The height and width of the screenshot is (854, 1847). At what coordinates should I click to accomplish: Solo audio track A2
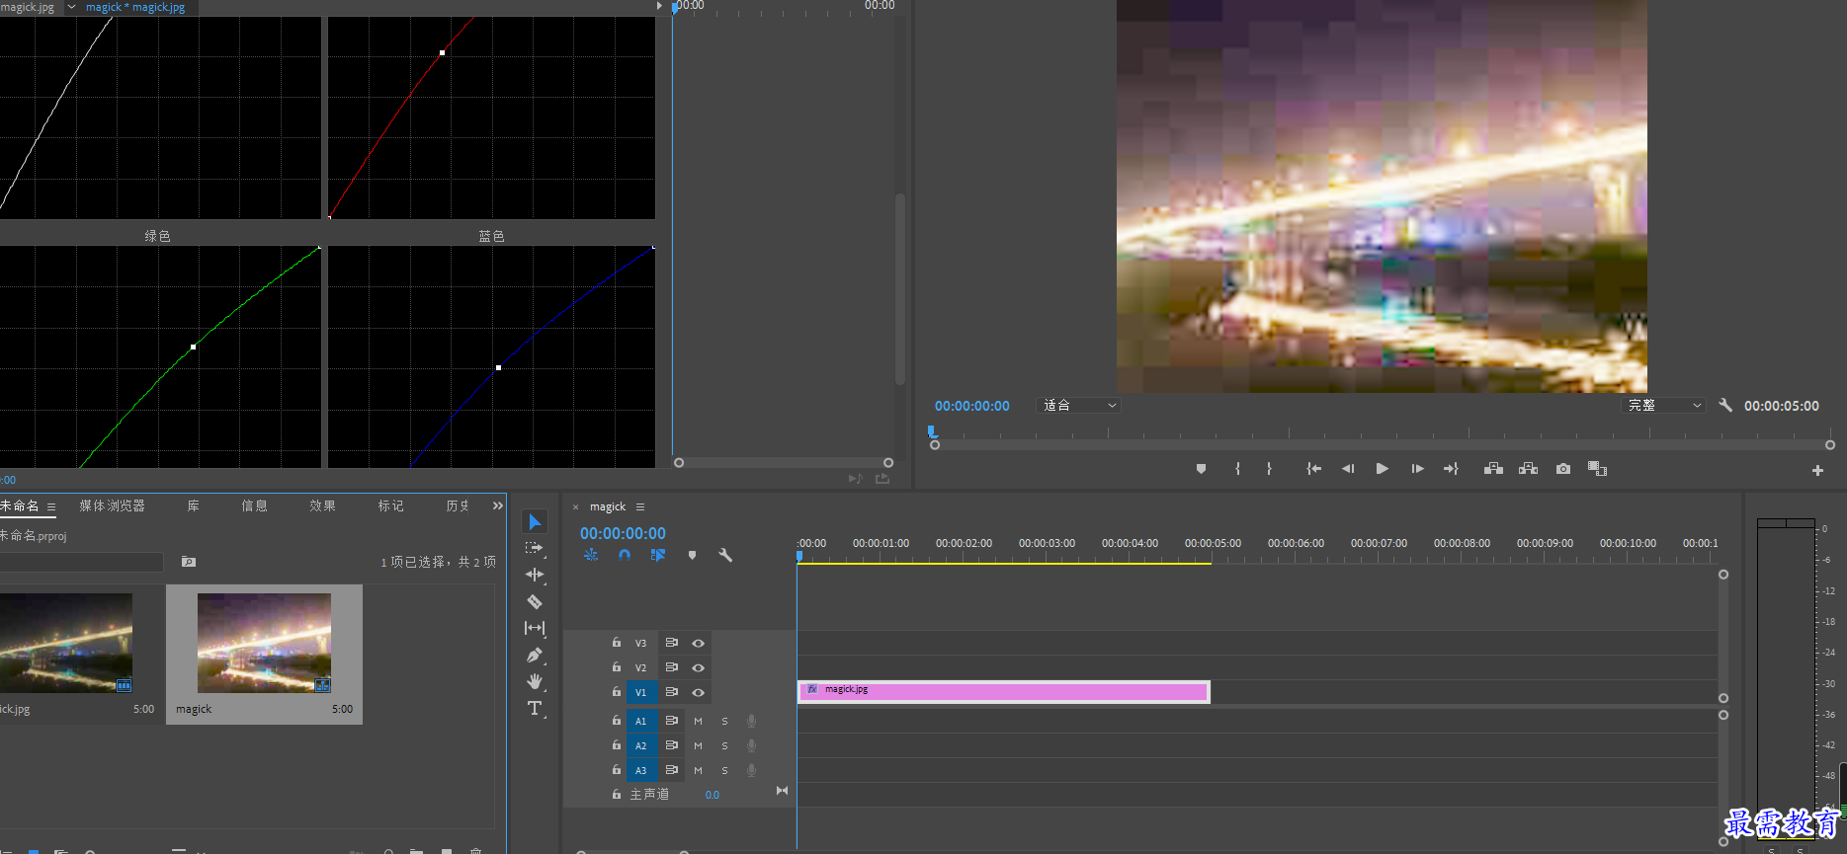[x=724, y=745]
